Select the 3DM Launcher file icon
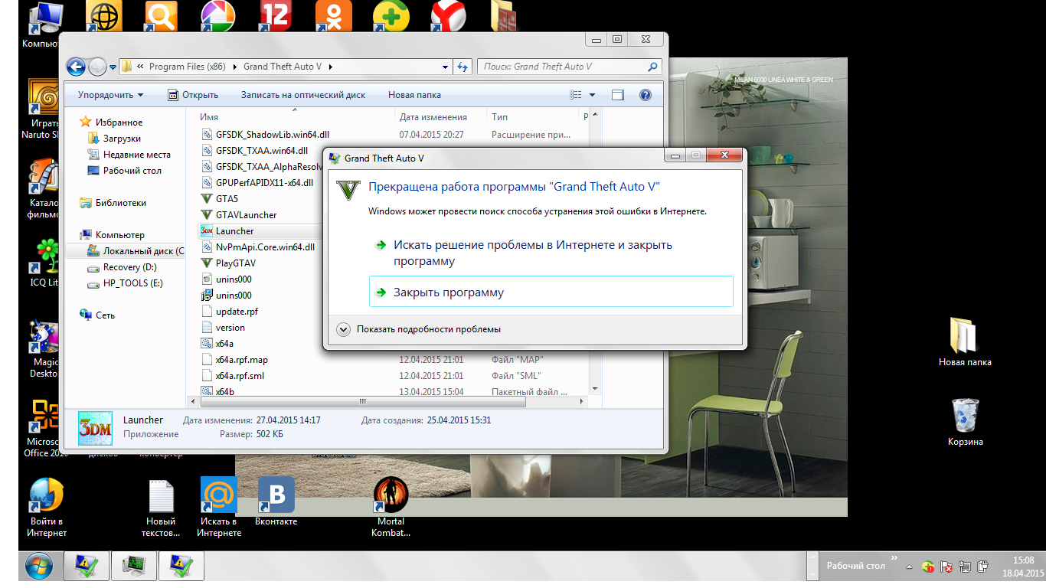The height and width of the screenshot is (588, 1046). [x=206, y=231]
